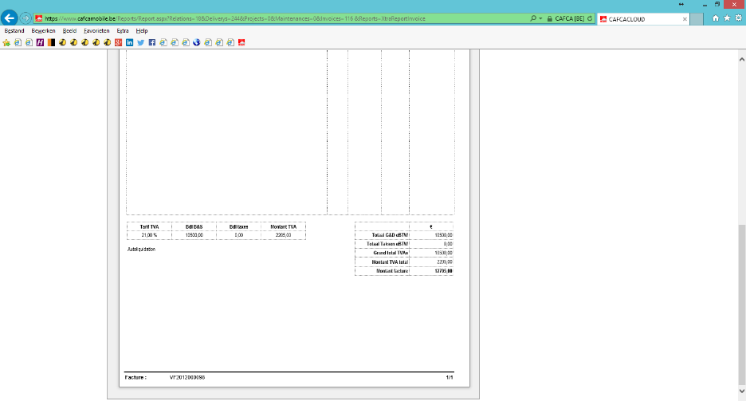Close the CAFCACLOUD tab
746x401 pixels.
coord(685,19)
